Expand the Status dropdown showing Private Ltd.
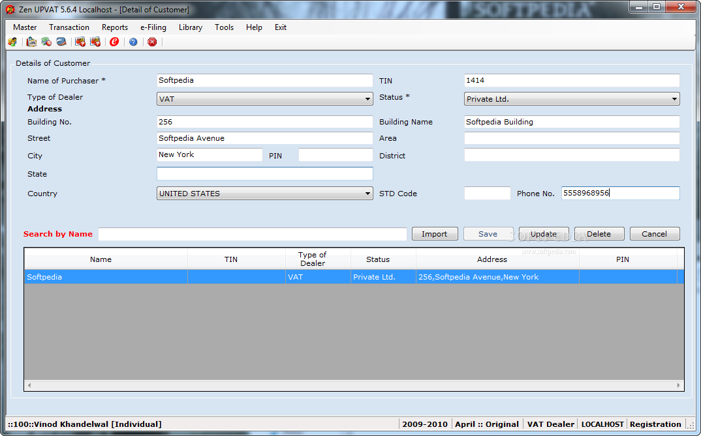This screenshot has width=701, height=436. tap(674, 99)
